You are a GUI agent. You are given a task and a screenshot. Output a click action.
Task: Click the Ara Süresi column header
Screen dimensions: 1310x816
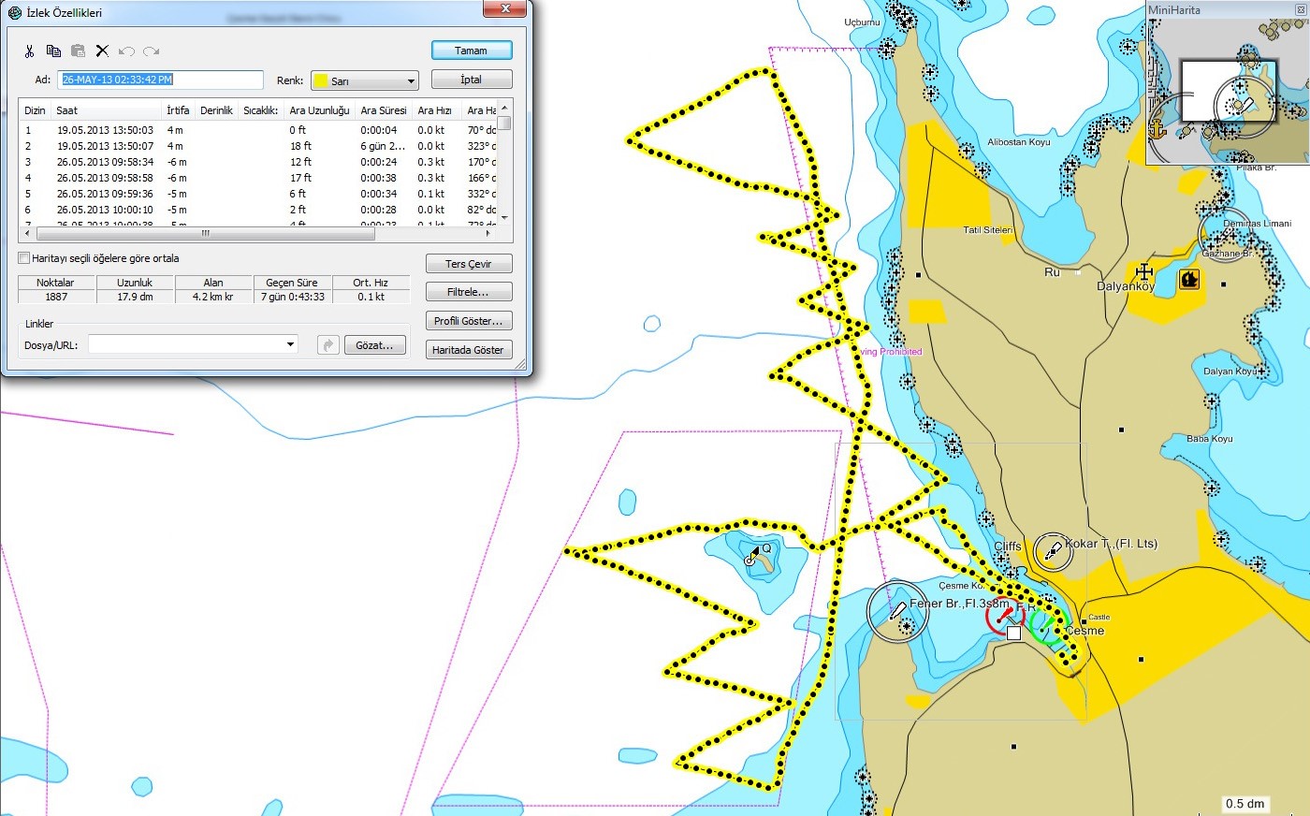coord(385,110)
